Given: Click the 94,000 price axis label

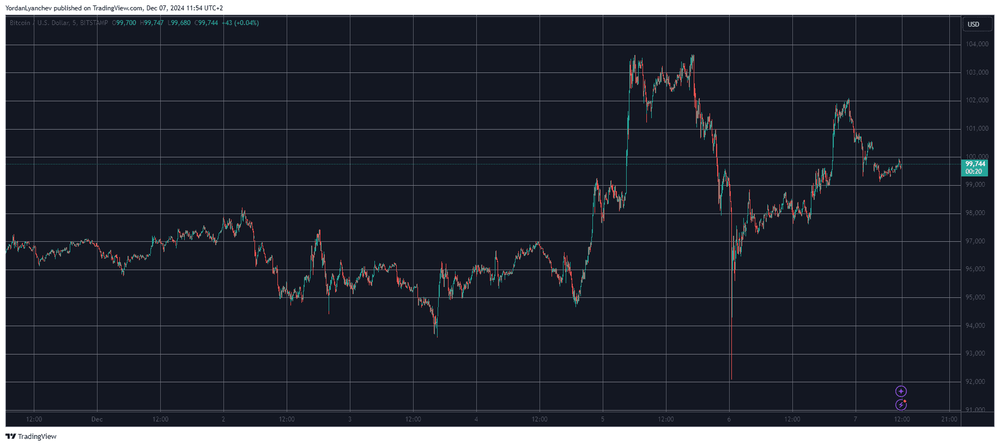Looking at the screenshot, I should coord(975,326).
